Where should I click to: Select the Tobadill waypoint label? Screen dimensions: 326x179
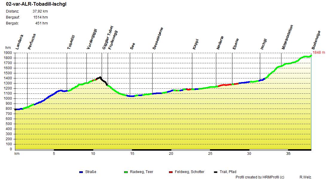coord(71,42)
